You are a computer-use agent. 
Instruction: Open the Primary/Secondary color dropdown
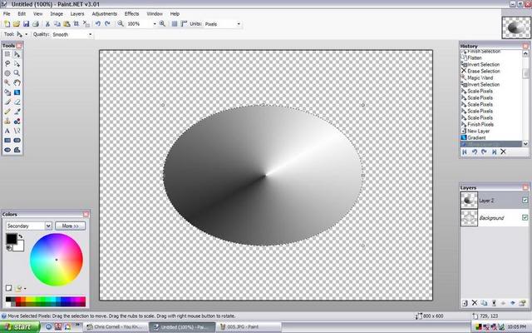(x=28, y=226)
